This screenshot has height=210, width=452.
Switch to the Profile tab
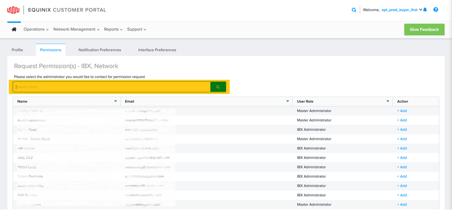coord(17,50)
